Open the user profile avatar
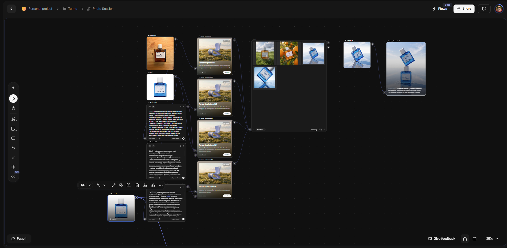Viewport: 507px width, 248px height. (499, 9)
